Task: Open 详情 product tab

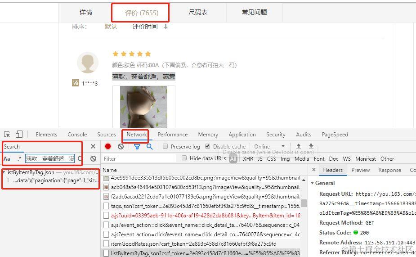Action: click(x=86, y=12)
